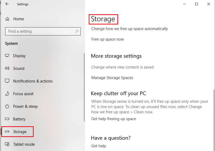The image size is (215, 151).
Task: Open Power & sleep settings
Action: [x=25, y=106]
